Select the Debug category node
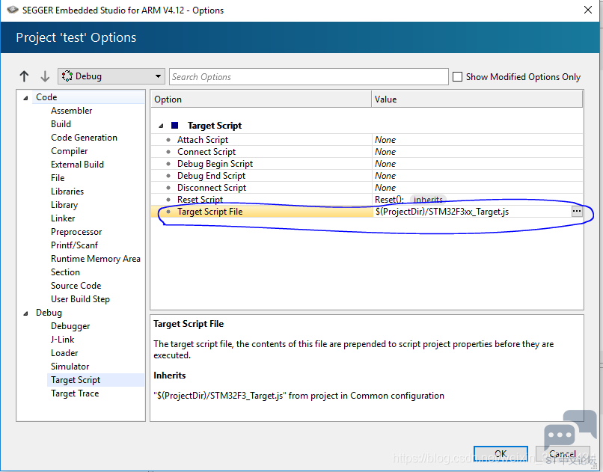Image resolution: width=603 pixels, height=472 pixels. tap(49, 313)
